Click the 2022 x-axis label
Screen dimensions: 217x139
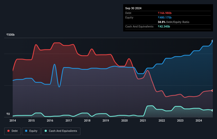coord(162,121)
